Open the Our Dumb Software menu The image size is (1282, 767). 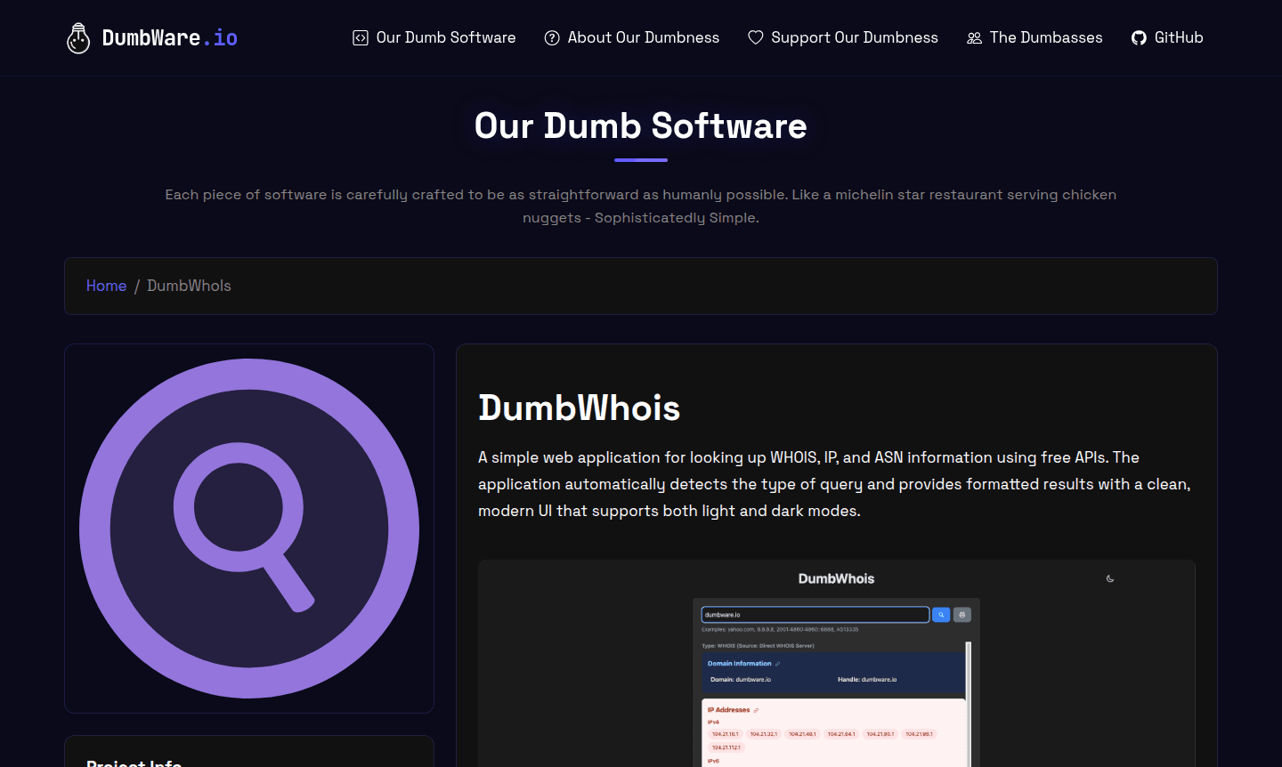446,37
